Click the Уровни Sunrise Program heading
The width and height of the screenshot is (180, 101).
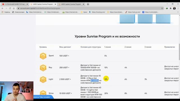point(107,36)
